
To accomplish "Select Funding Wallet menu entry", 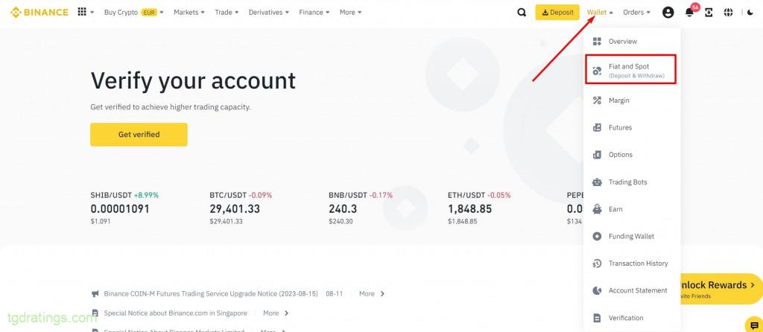I will click(x=632, y=236).
